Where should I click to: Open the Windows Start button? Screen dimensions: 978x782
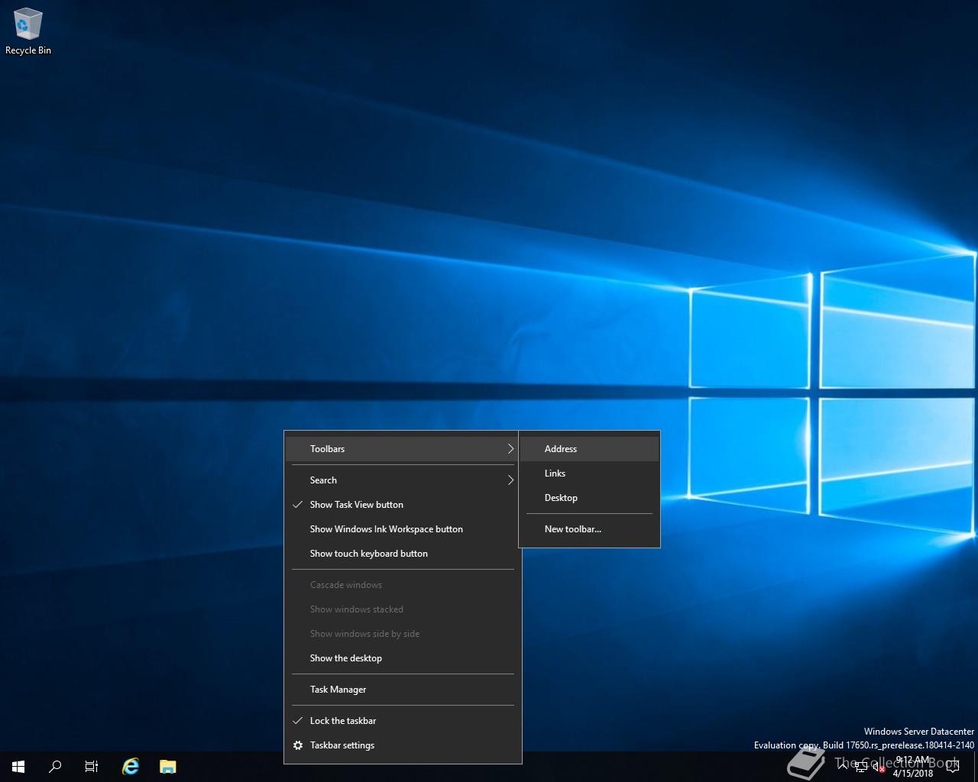point(18,766)
